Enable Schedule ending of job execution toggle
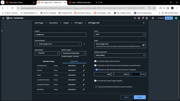This screenshot has width=180, height=101. pyautogui.click(x=96, y=61)
